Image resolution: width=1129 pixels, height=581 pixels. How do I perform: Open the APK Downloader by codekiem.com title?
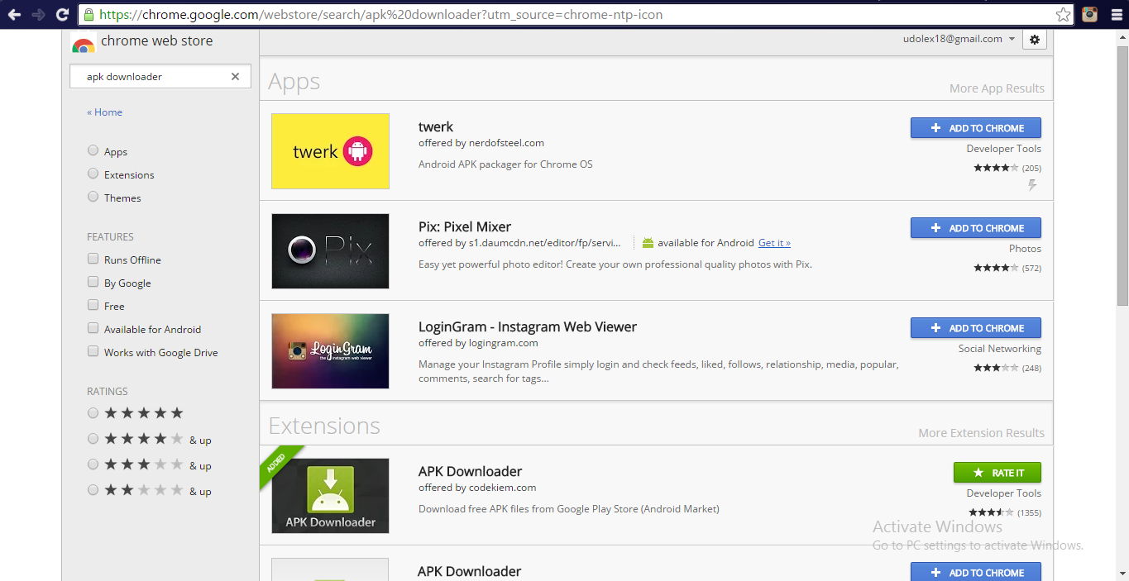470,472
